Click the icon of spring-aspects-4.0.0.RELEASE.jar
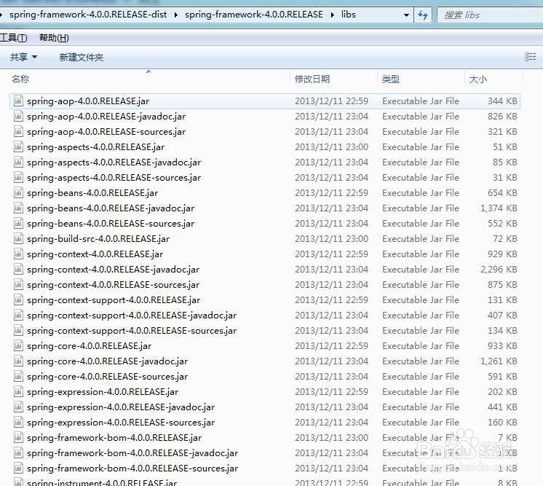Image resolution: width=543 pixels, height=486 pixels. [x=18, y=146]
